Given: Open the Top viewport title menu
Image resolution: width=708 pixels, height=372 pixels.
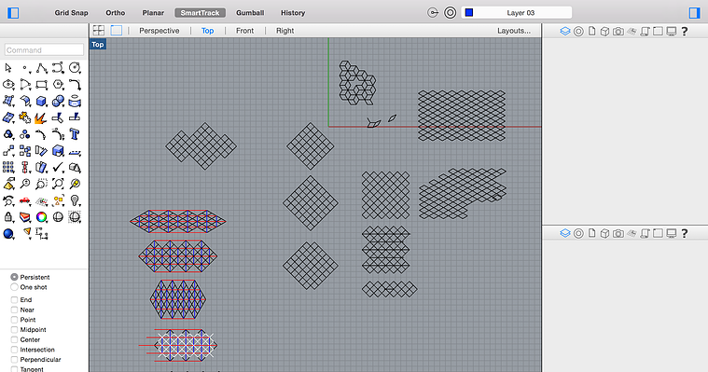Looking at the screenshot, I should point(98,44).
